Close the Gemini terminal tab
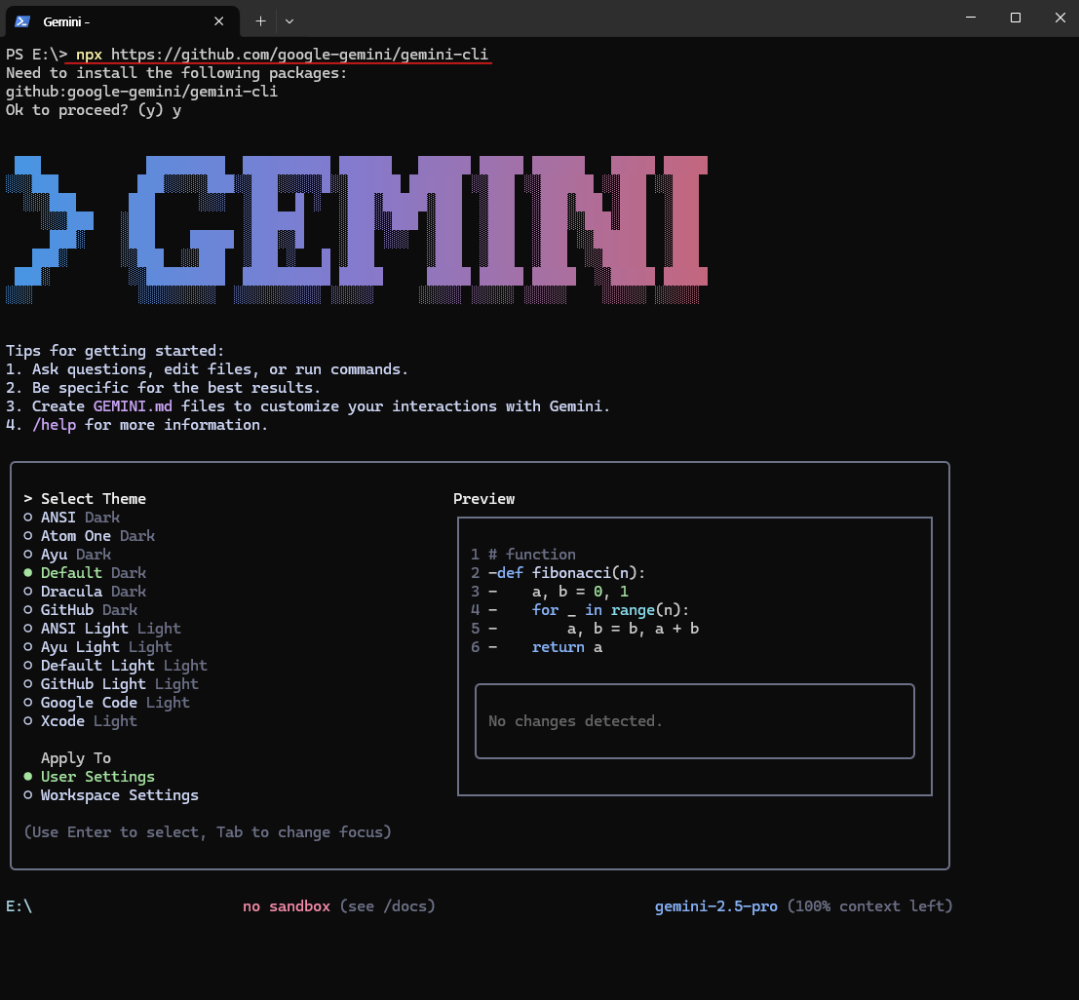Viewport: 1079px width, 1000px height. click(219, 21)
